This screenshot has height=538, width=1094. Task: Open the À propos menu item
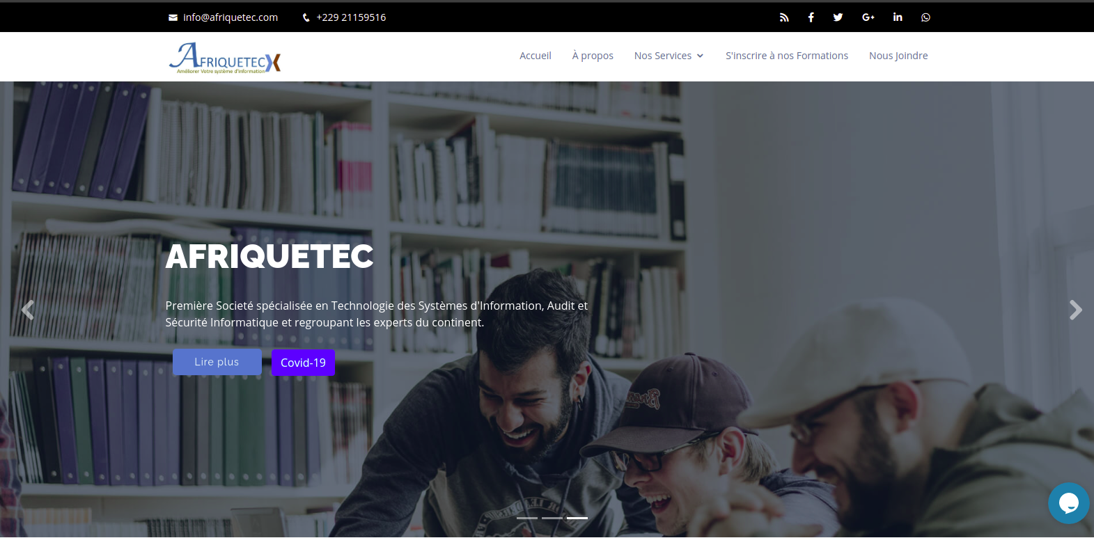tap(593, 56)
